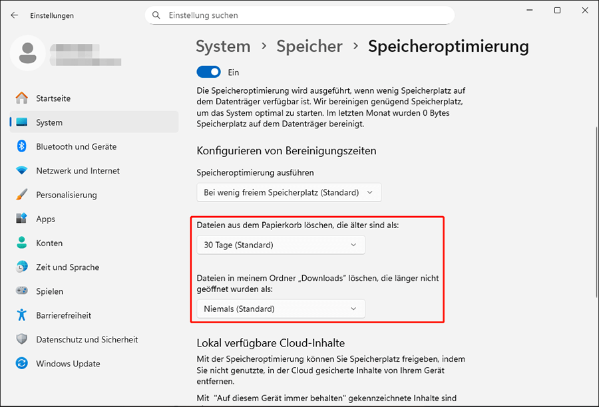Open the Downloads Niemals dropdown

pos(281,309)
